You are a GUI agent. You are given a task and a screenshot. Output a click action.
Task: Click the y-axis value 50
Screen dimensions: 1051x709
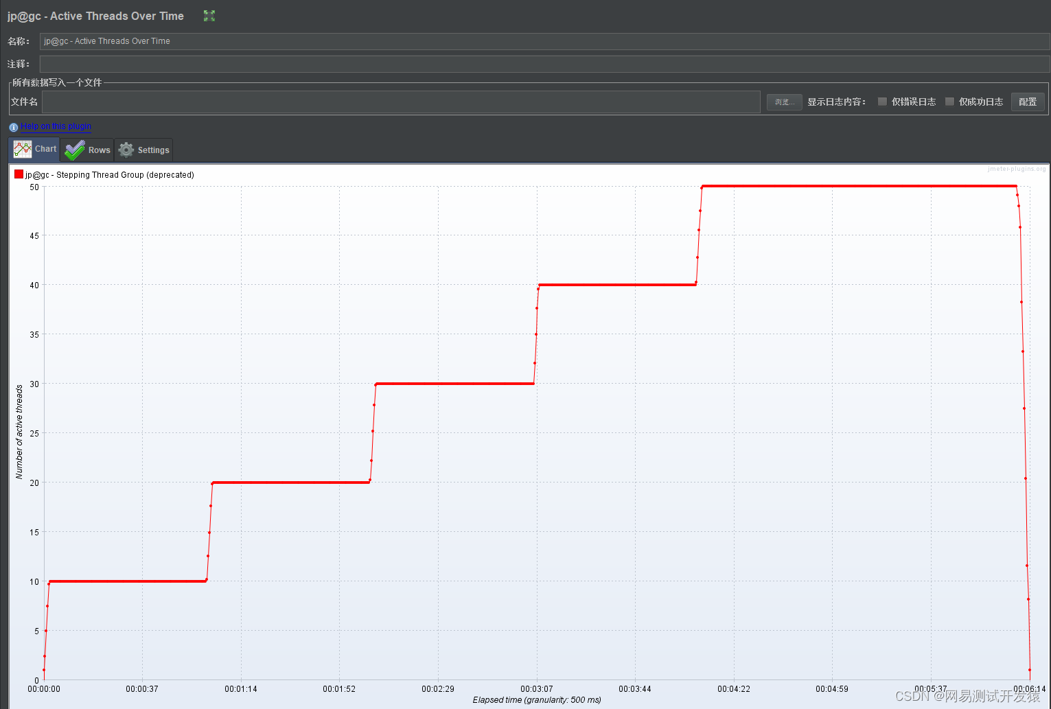click(x=34, y=187)
